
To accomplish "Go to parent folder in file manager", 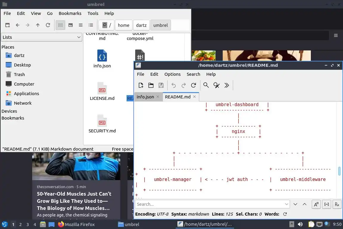I will click(x=38, y=25).
